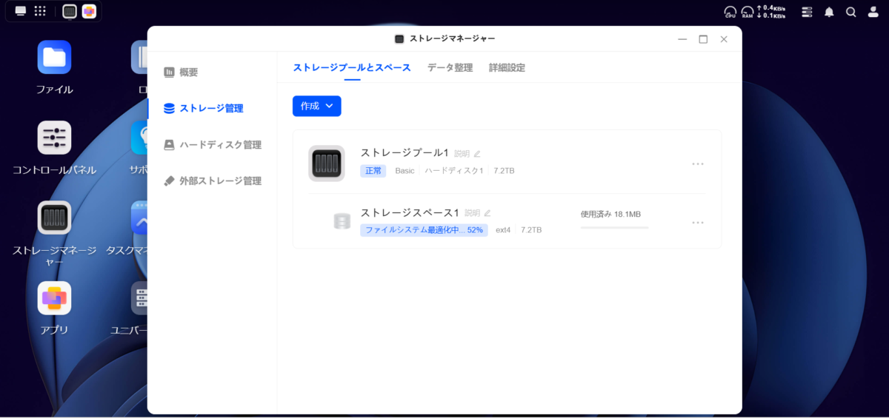Open the app grid launcher icon
The width and height of the screenshot is (889, 418).
pos(40,11)
